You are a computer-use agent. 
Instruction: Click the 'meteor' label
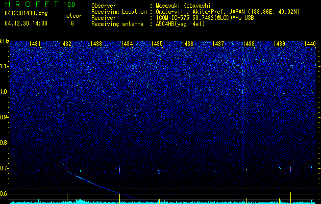tap(72, 16)
